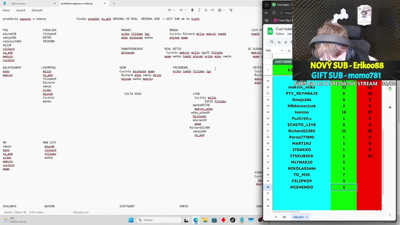Add a new Notepad tab
This screenshot has height=225, width=400.
114,3
